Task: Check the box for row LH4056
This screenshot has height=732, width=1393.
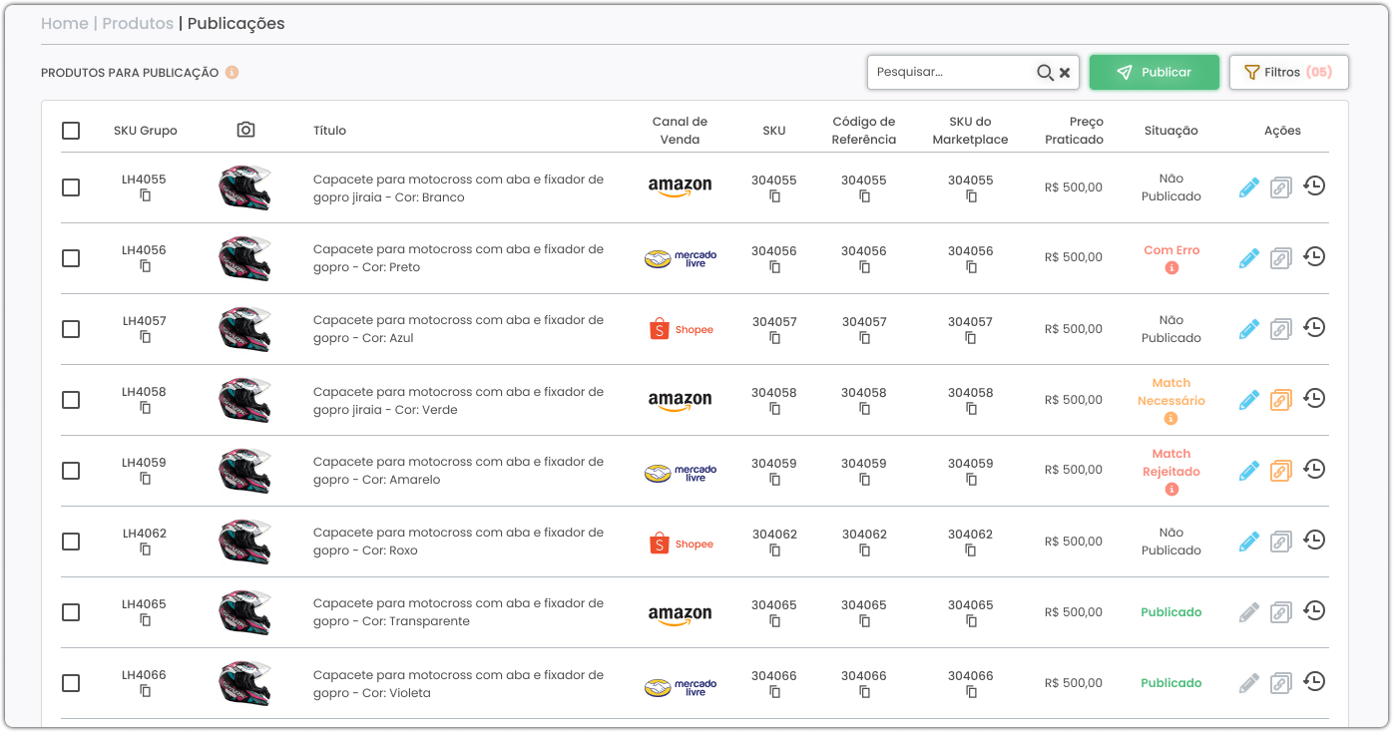Action: [x=71, y=258]
